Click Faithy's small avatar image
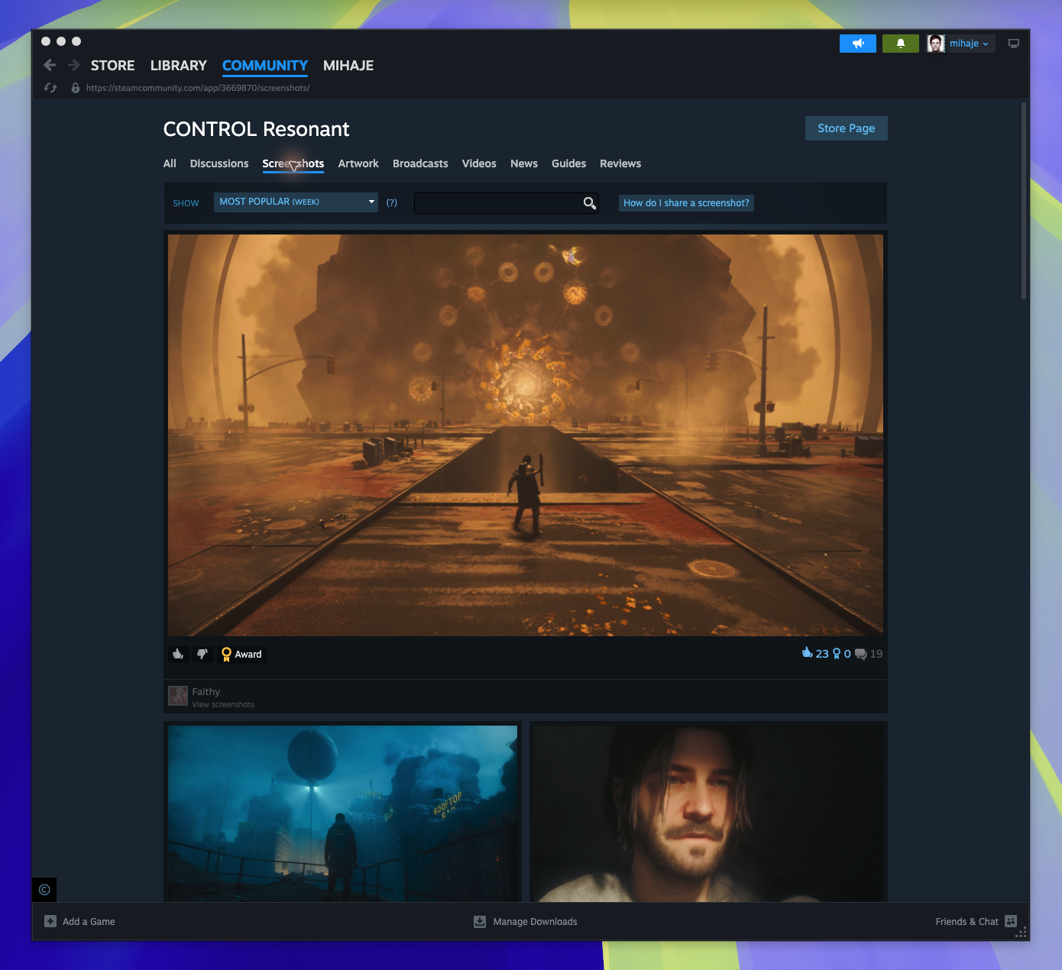Screen dimensions: 1062x970 178,696
